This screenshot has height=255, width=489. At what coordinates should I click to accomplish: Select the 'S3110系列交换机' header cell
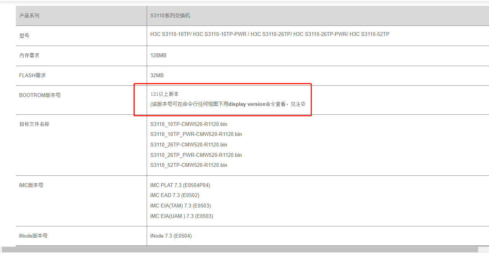318,16
